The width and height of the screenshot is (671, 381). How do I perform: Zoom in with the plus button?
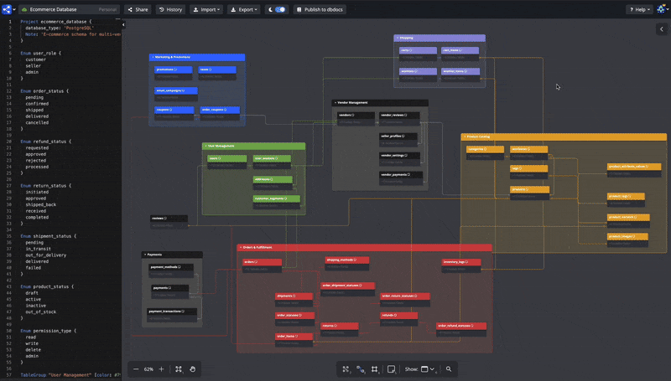tap(161, 368)
